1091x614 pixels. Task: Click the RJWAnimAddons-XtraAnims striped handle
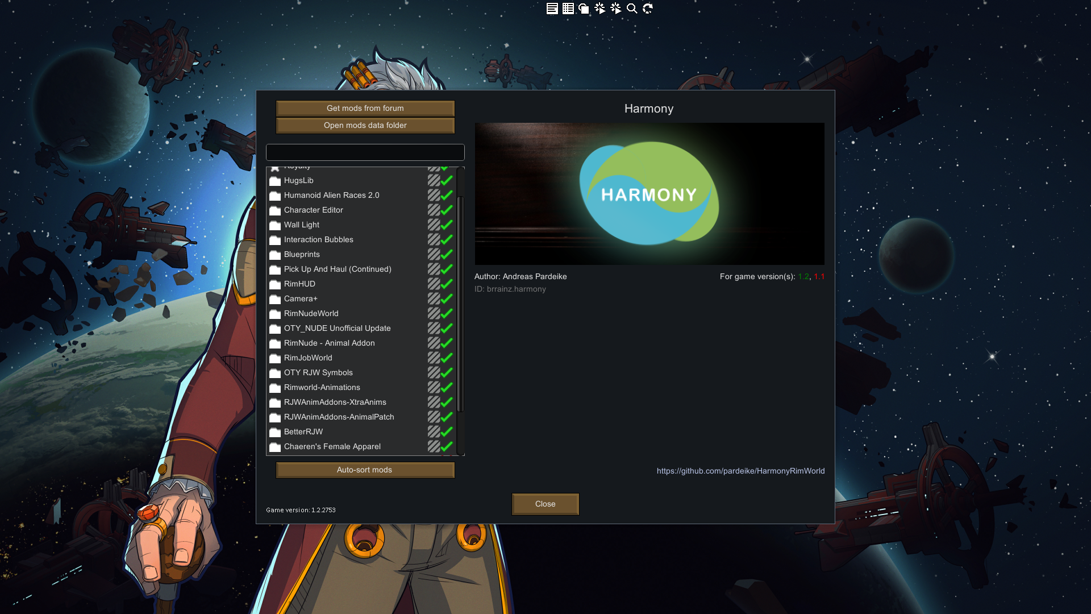[x=434, y=402]
